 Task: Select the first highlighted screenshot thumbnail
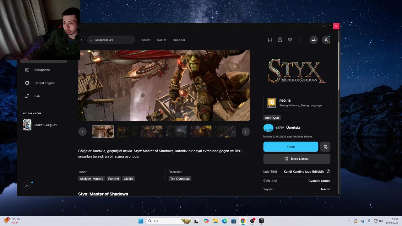coord(103,132)
